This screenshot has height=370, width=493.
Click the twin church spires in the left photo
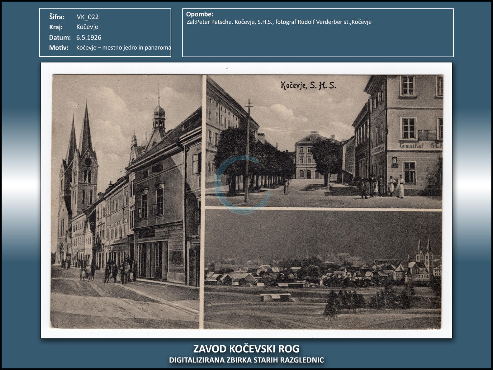pos(81,138)
